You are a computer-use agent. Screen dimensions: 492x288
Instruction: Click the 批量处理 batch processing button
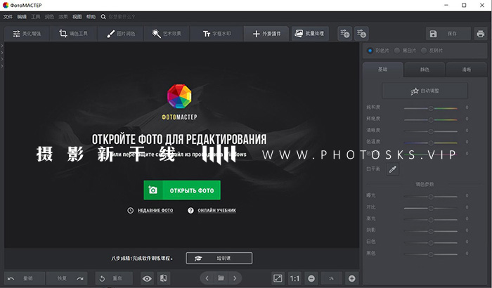coord(310,33)
